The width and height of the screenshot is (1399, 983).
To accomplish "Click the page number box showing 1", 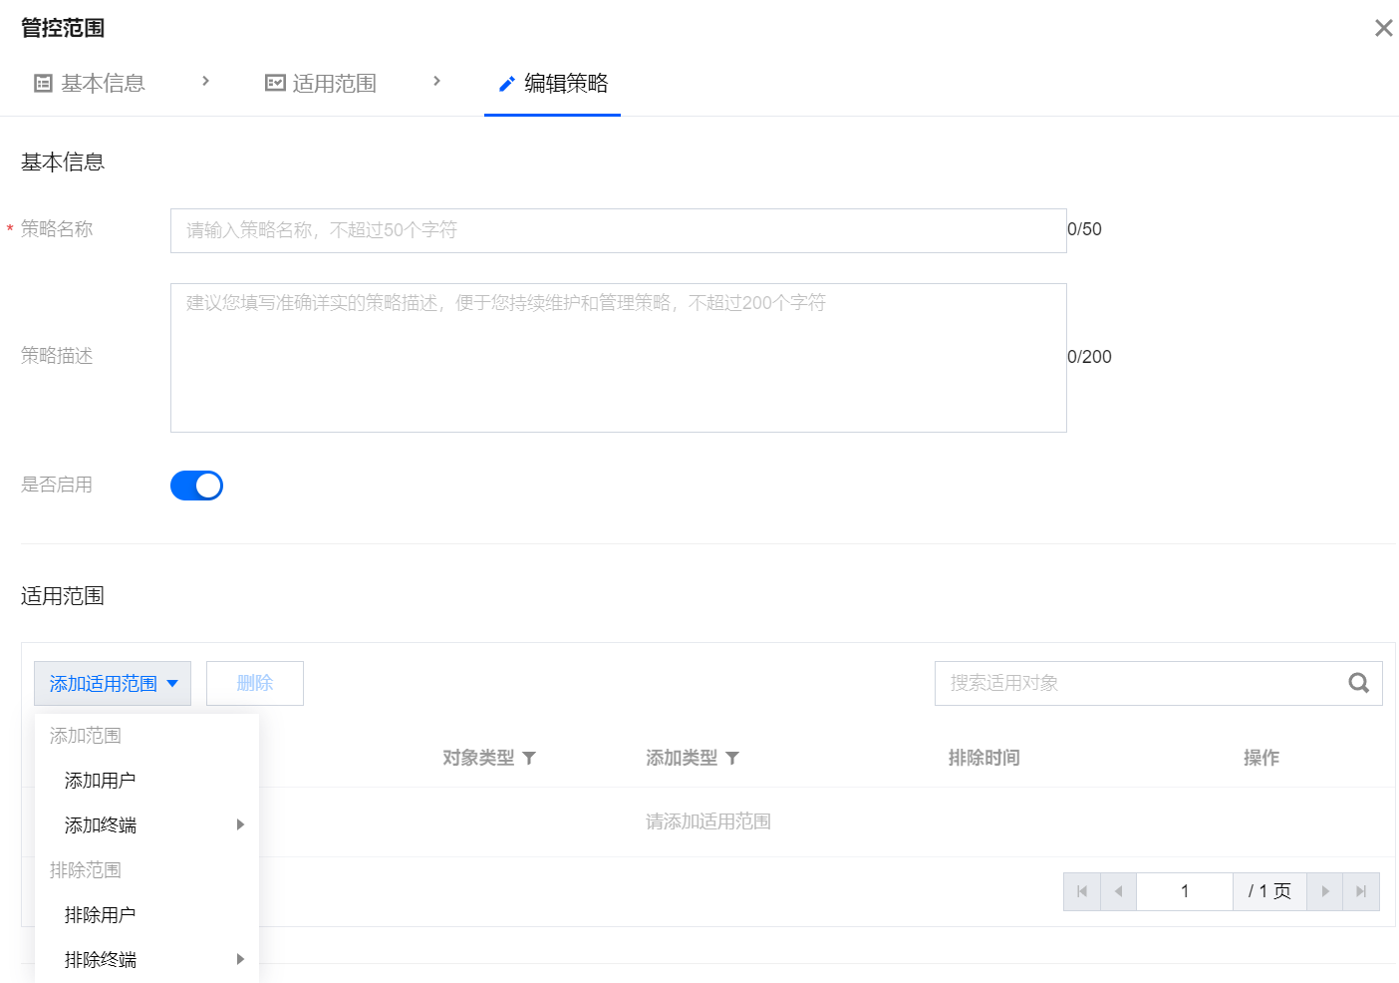I will (x=1185, y=891).
